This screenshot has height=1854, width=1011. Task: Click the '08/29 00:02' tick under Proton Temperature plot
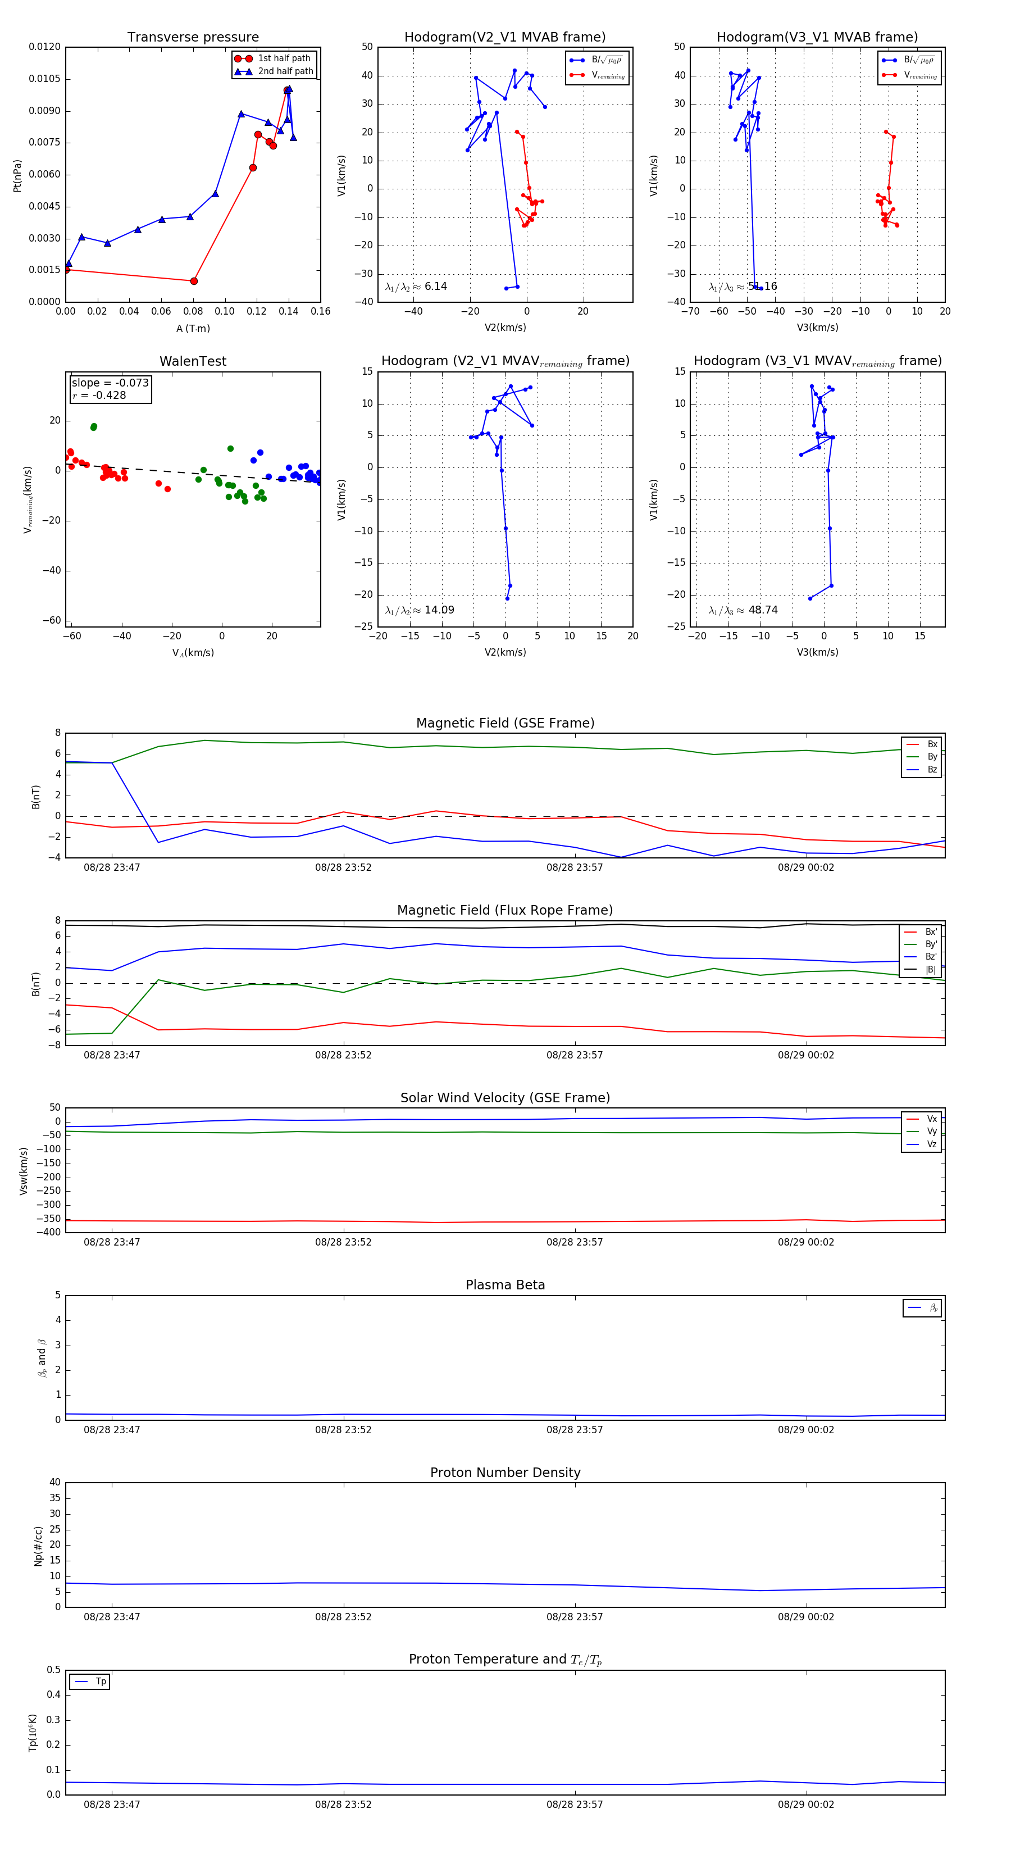click(x=806, y=1805)
